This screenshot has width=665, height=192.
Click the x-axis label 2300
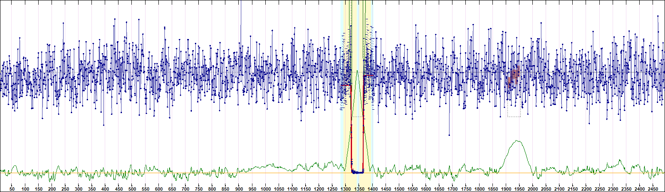pos(613,189)
